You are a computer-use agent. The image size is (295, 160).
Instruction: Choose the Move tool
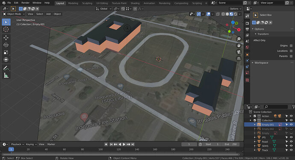6,37
